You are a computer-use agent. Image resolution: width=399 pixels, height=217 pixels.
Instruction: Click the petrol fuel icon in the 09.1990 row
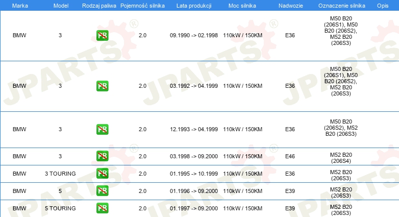click(102, 35)
